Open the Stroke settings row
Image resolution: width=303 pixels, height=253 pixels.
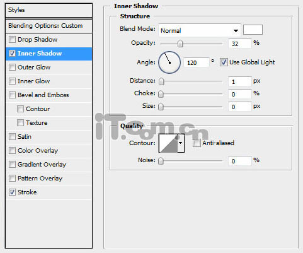pyautogui.click(x=49, y=192)
